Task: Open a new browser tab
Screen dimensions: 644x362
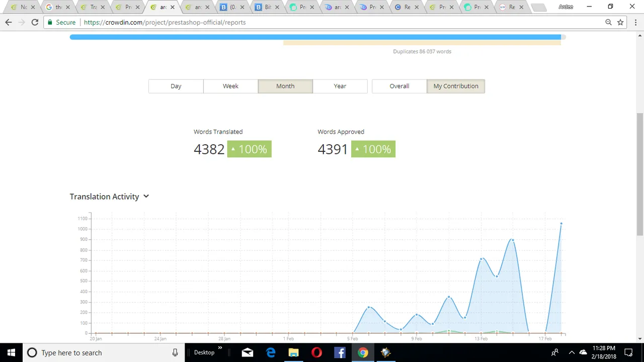Action: pyautogui.click(x=538, y=8)
